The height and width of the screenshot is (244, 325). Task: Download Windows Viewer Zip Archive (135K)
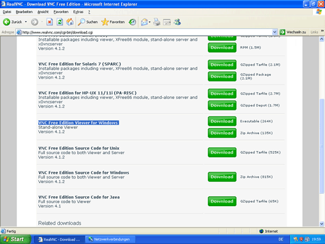pos(222,133)
